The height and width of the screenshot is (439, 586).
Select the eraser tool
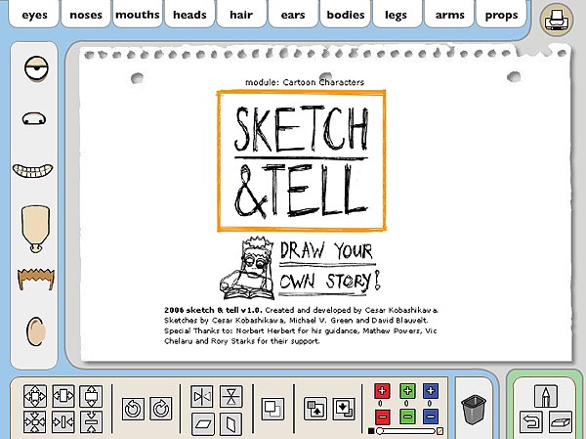[x=561, y=422]
